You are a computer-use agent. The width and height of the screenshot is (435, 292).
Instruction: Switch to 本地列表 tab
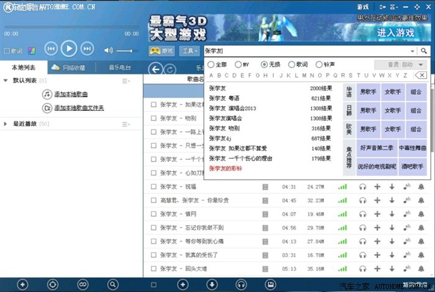click(24, 67)
